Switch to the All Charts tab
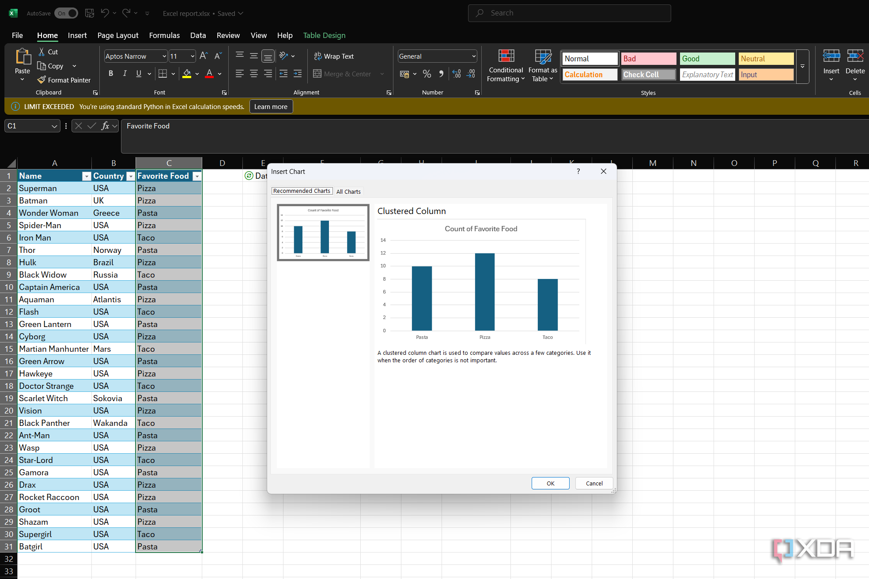The width and height of the screenshot is (869, 579). pyautogui.click(x=348, y=192)
